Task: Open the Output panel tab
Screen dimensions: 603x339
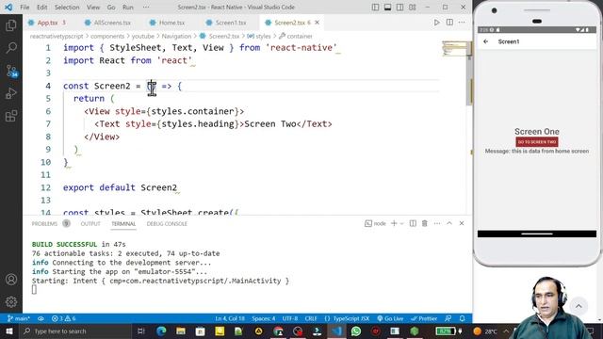Action: coord(90,224)
